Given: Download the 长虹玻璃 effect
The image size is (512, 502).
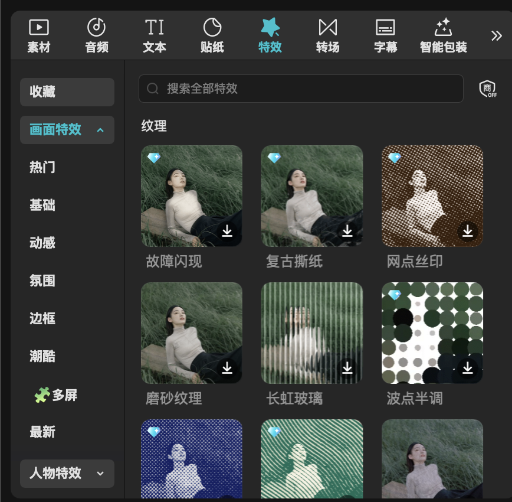Looking at the screenshot, I should (x=347, y=369).
